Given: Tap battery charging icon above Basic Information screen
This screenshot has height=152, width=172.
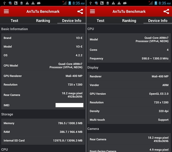Looking at the screenshot, I should click(70, 3).
